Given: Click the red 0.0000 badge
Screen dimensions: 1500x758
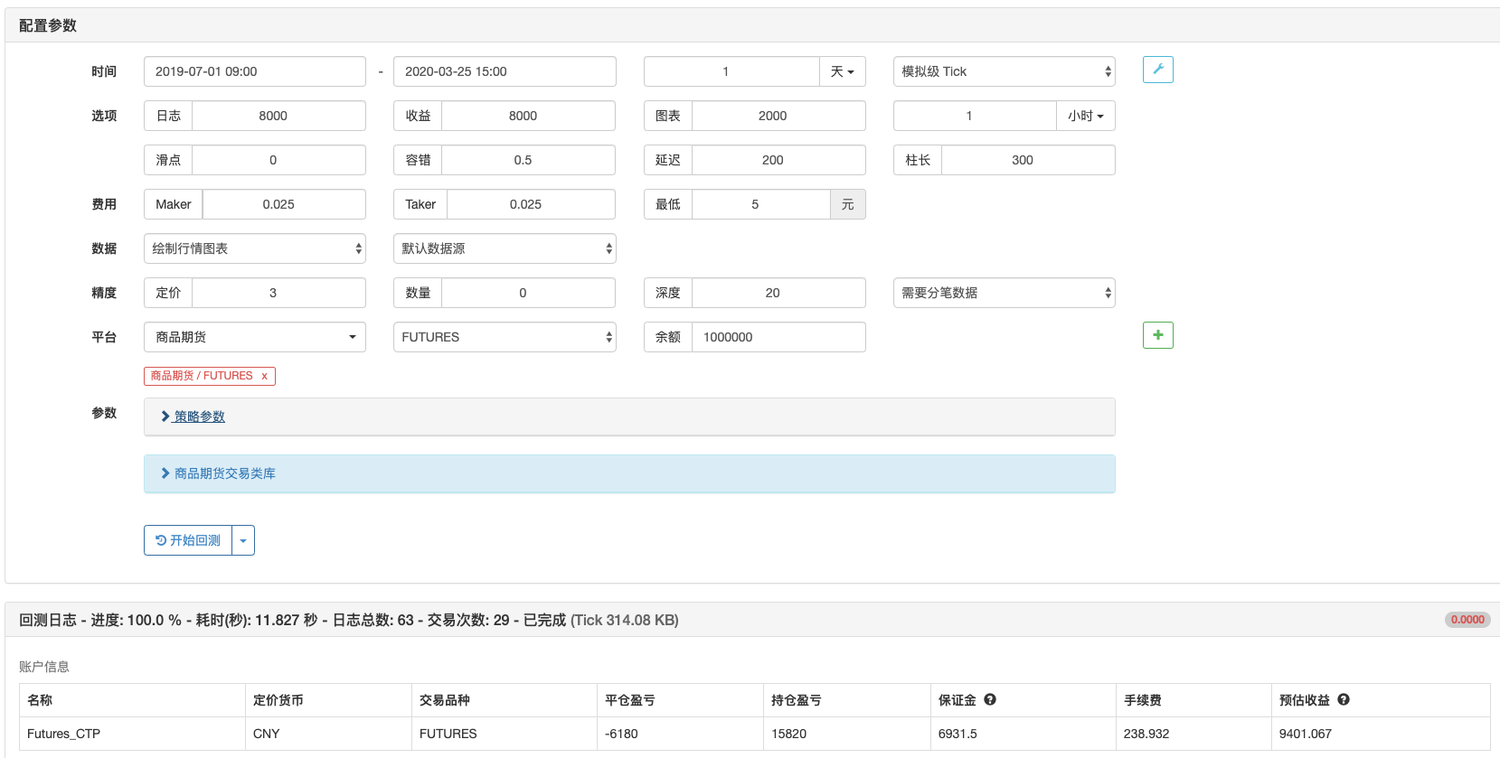Looking at the screenshot, I should (1467, 620).
